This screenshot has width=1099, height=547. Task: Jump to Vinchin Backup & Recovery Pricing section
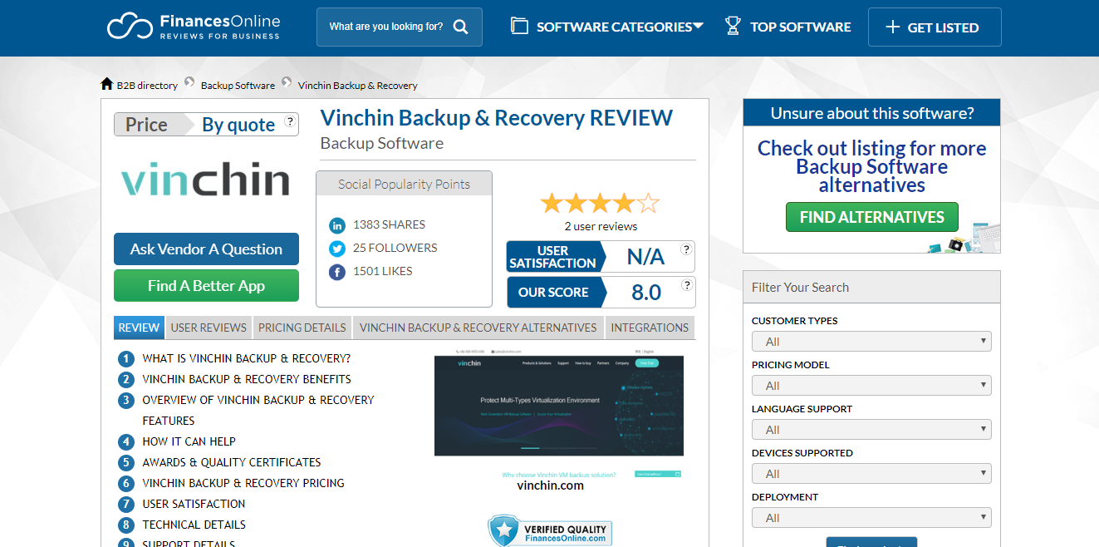(x=243, y=484)
